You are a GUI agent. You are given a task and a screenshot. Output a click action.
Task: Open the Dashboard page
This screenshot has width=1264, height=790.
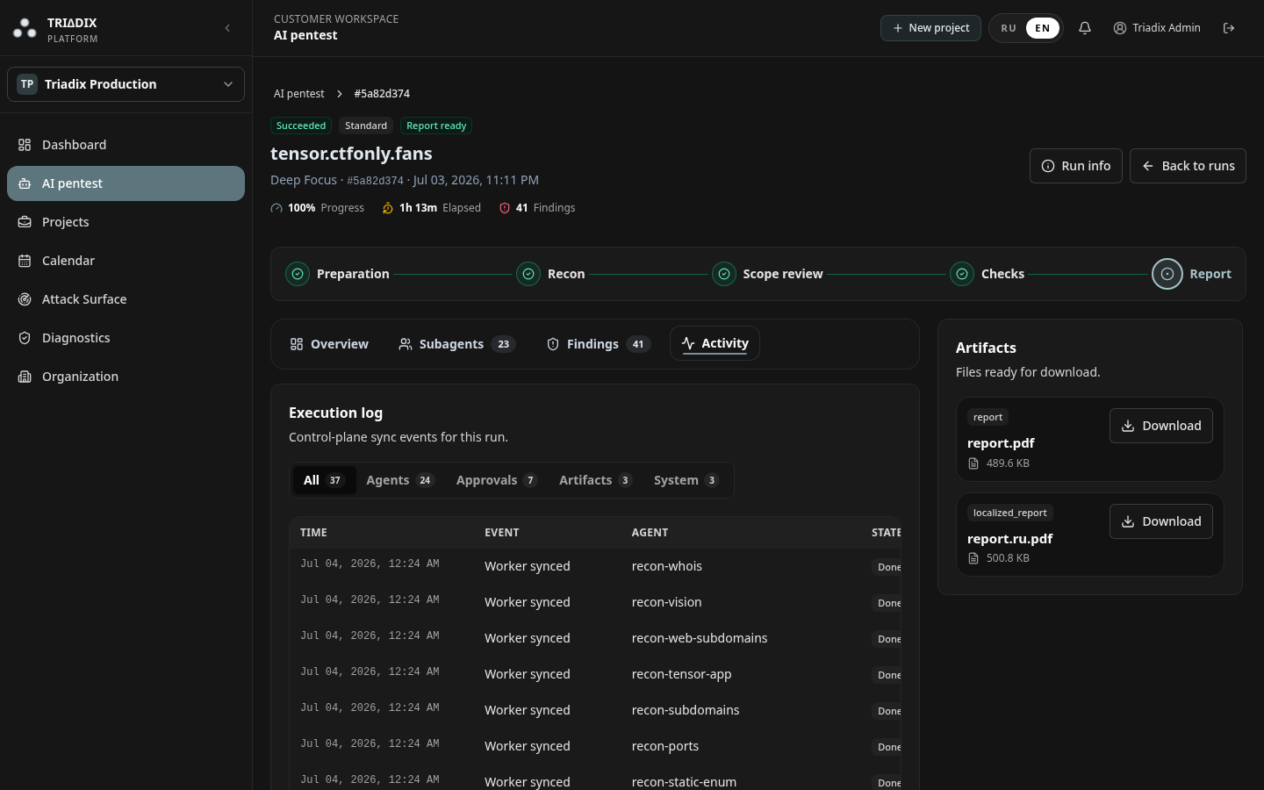[126, 145]
